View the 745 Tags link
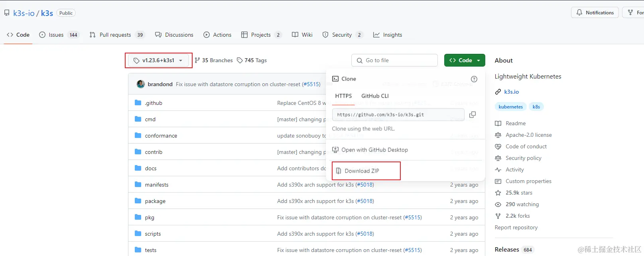This screenshot has width=644, height=256. coord(252,60)
